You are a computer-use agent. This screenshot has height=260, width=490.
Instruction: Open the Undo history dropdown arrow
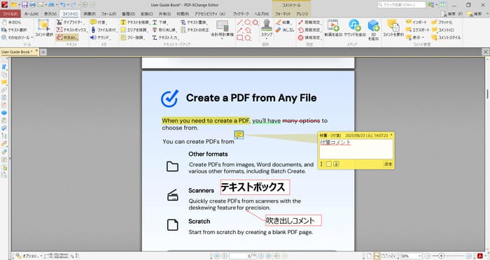69,5
